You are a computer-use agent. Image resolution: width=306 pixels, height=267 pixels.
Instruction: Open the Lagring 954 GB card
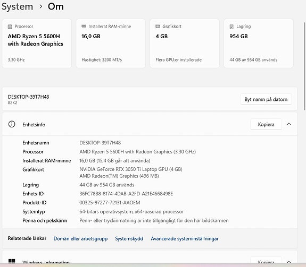click(259, 44)
